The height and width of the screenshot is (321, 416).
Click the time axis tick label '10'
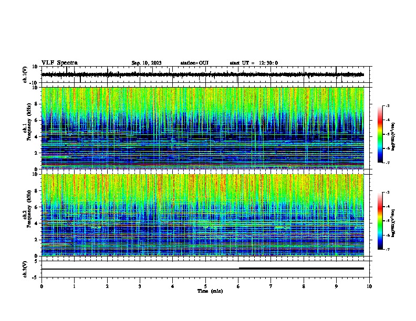[x=369, y=286]
